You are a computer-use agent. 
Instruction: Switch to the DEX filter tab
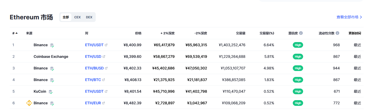pyautogui.click(x=89, y=17)
